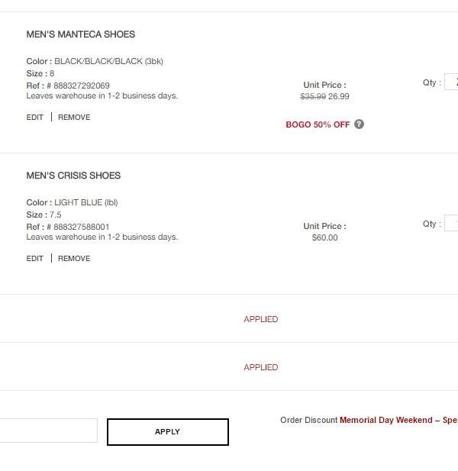Screen dimensions: 458x471
Task: Click the $60.00 unit price
Action: pos(324,237)
